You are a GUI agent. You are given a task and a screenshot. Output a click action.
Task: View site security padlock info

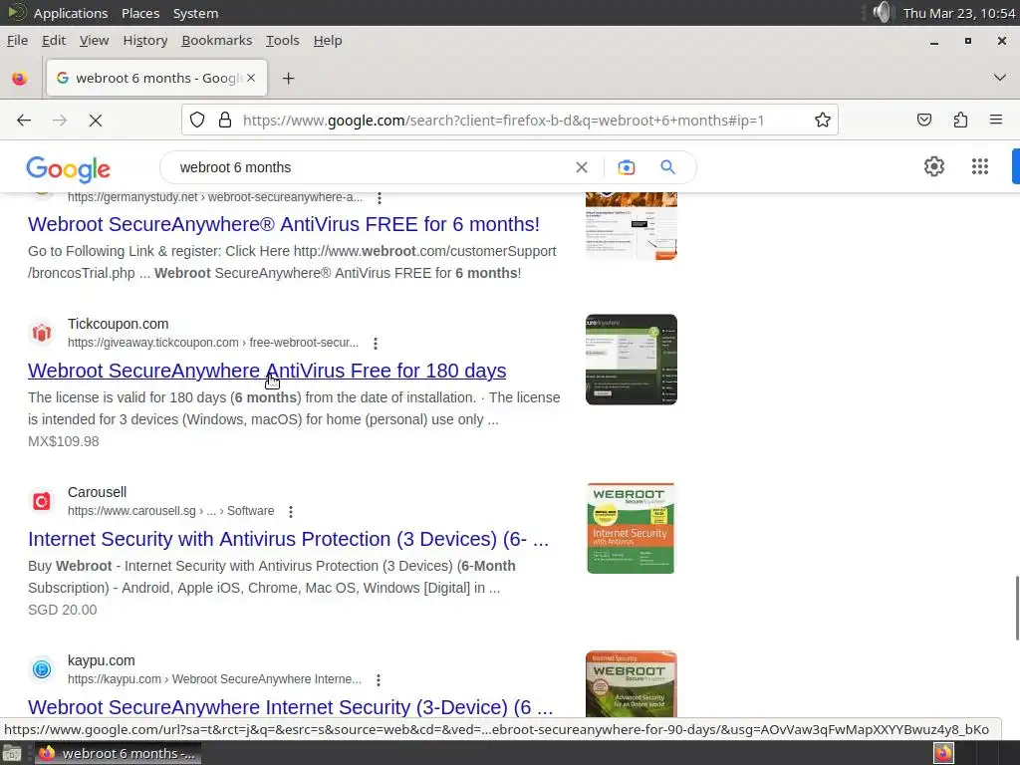pos(225,120)
